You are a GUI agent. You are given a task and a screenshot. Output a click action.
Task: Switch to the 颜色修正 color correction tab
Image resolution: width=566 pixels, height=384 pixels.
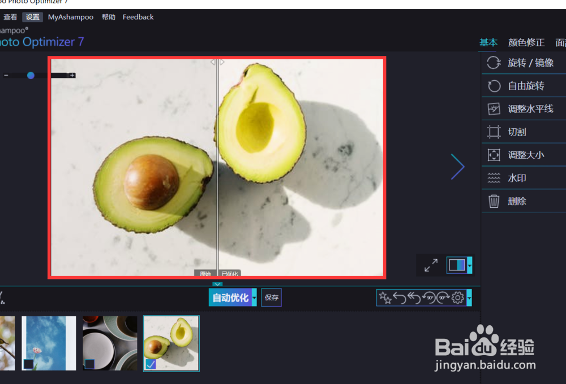pos(526,42)
